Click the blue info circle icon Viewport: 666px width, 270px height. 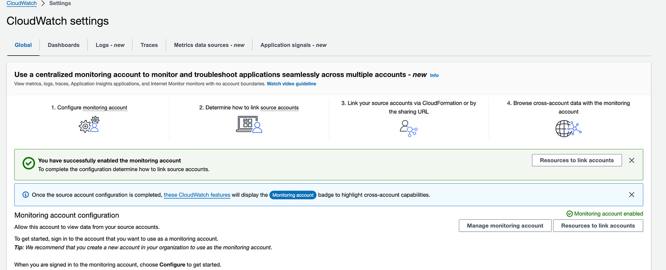point(25,195)
